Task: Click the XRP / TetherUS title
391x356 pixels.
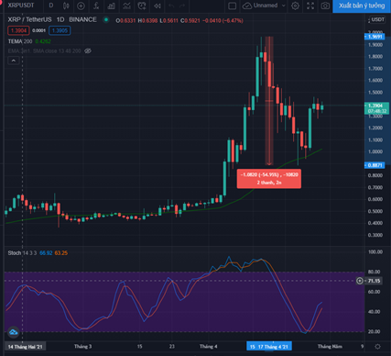Action: coord(29,19)
